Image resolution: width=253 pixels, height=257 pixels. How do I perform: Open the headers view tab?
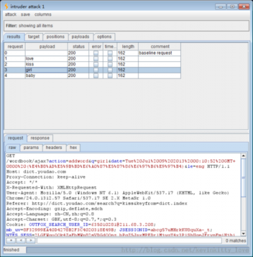[x=54, y=148]
